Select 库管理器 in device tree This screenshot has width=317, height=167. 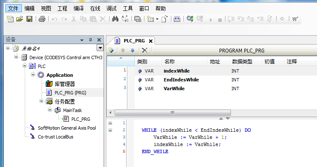pyautogui.click(x=65, y=84)
